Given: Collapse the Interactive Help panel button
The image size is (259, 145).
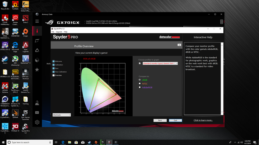Looking at the screenshot, I should click(x=179, y=45).
